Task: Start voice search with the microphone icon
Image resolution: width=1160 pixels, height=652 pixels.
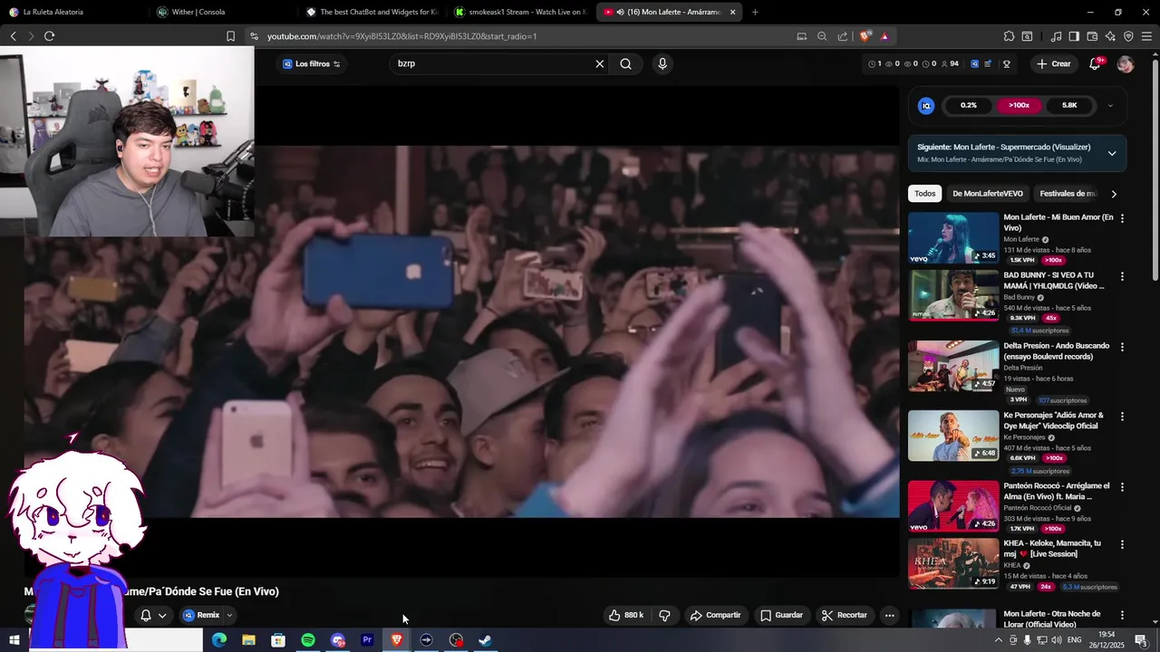Action: tap(662, 63)
